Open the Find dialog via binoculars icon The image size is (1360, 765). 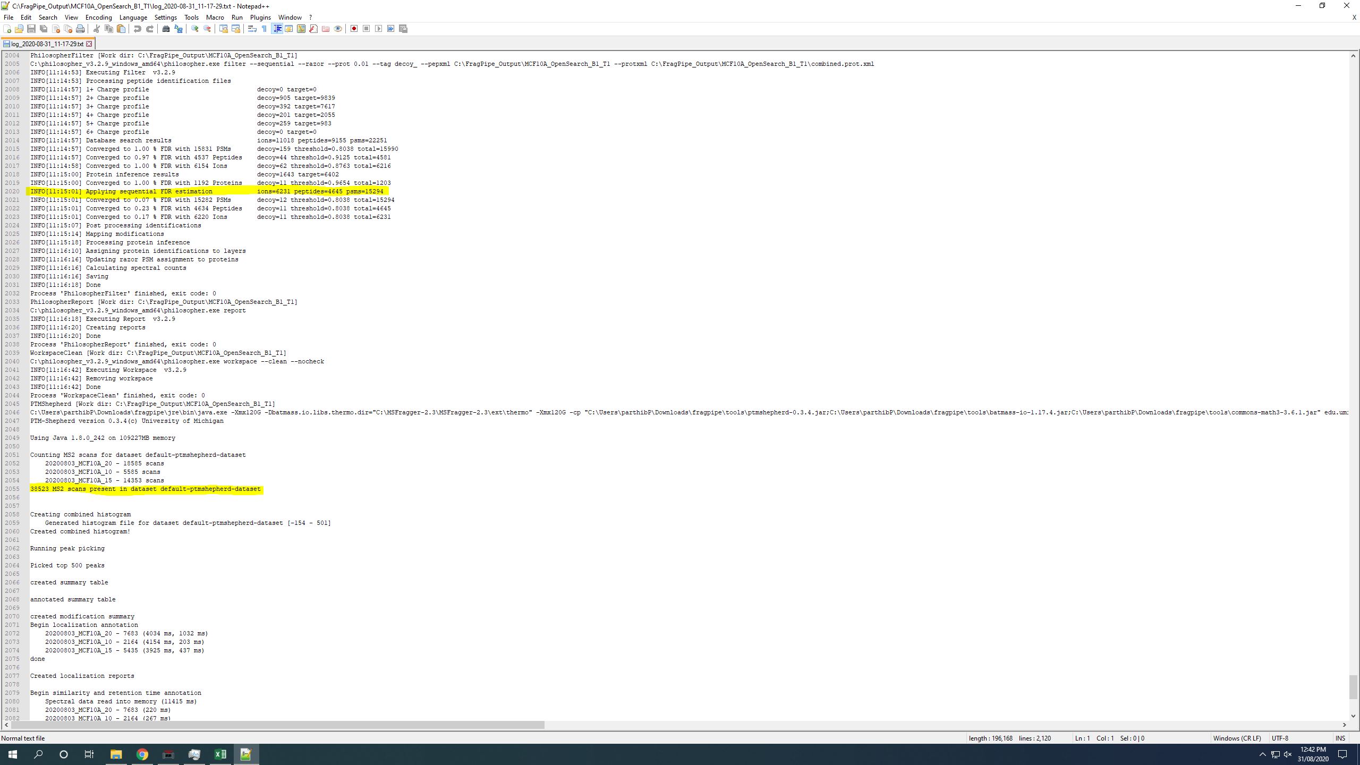(166, 29)
